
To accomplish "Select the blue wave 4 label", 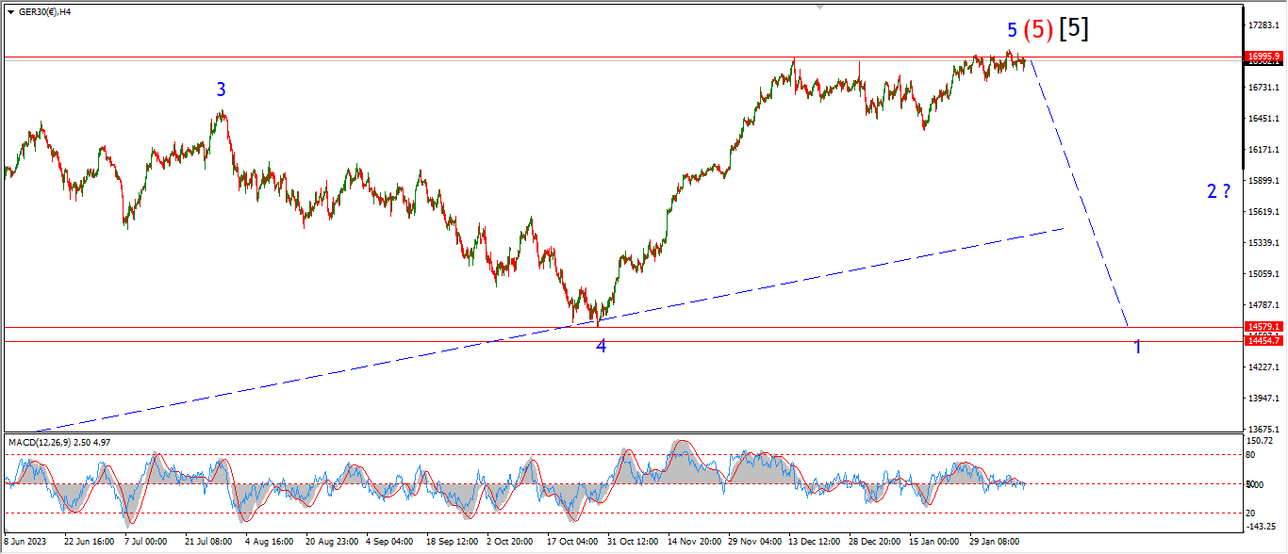I will tap(601, 346).
